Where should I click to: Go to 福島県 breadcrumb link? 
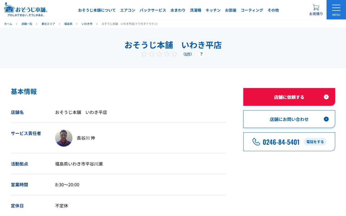[x=68, y=24]
